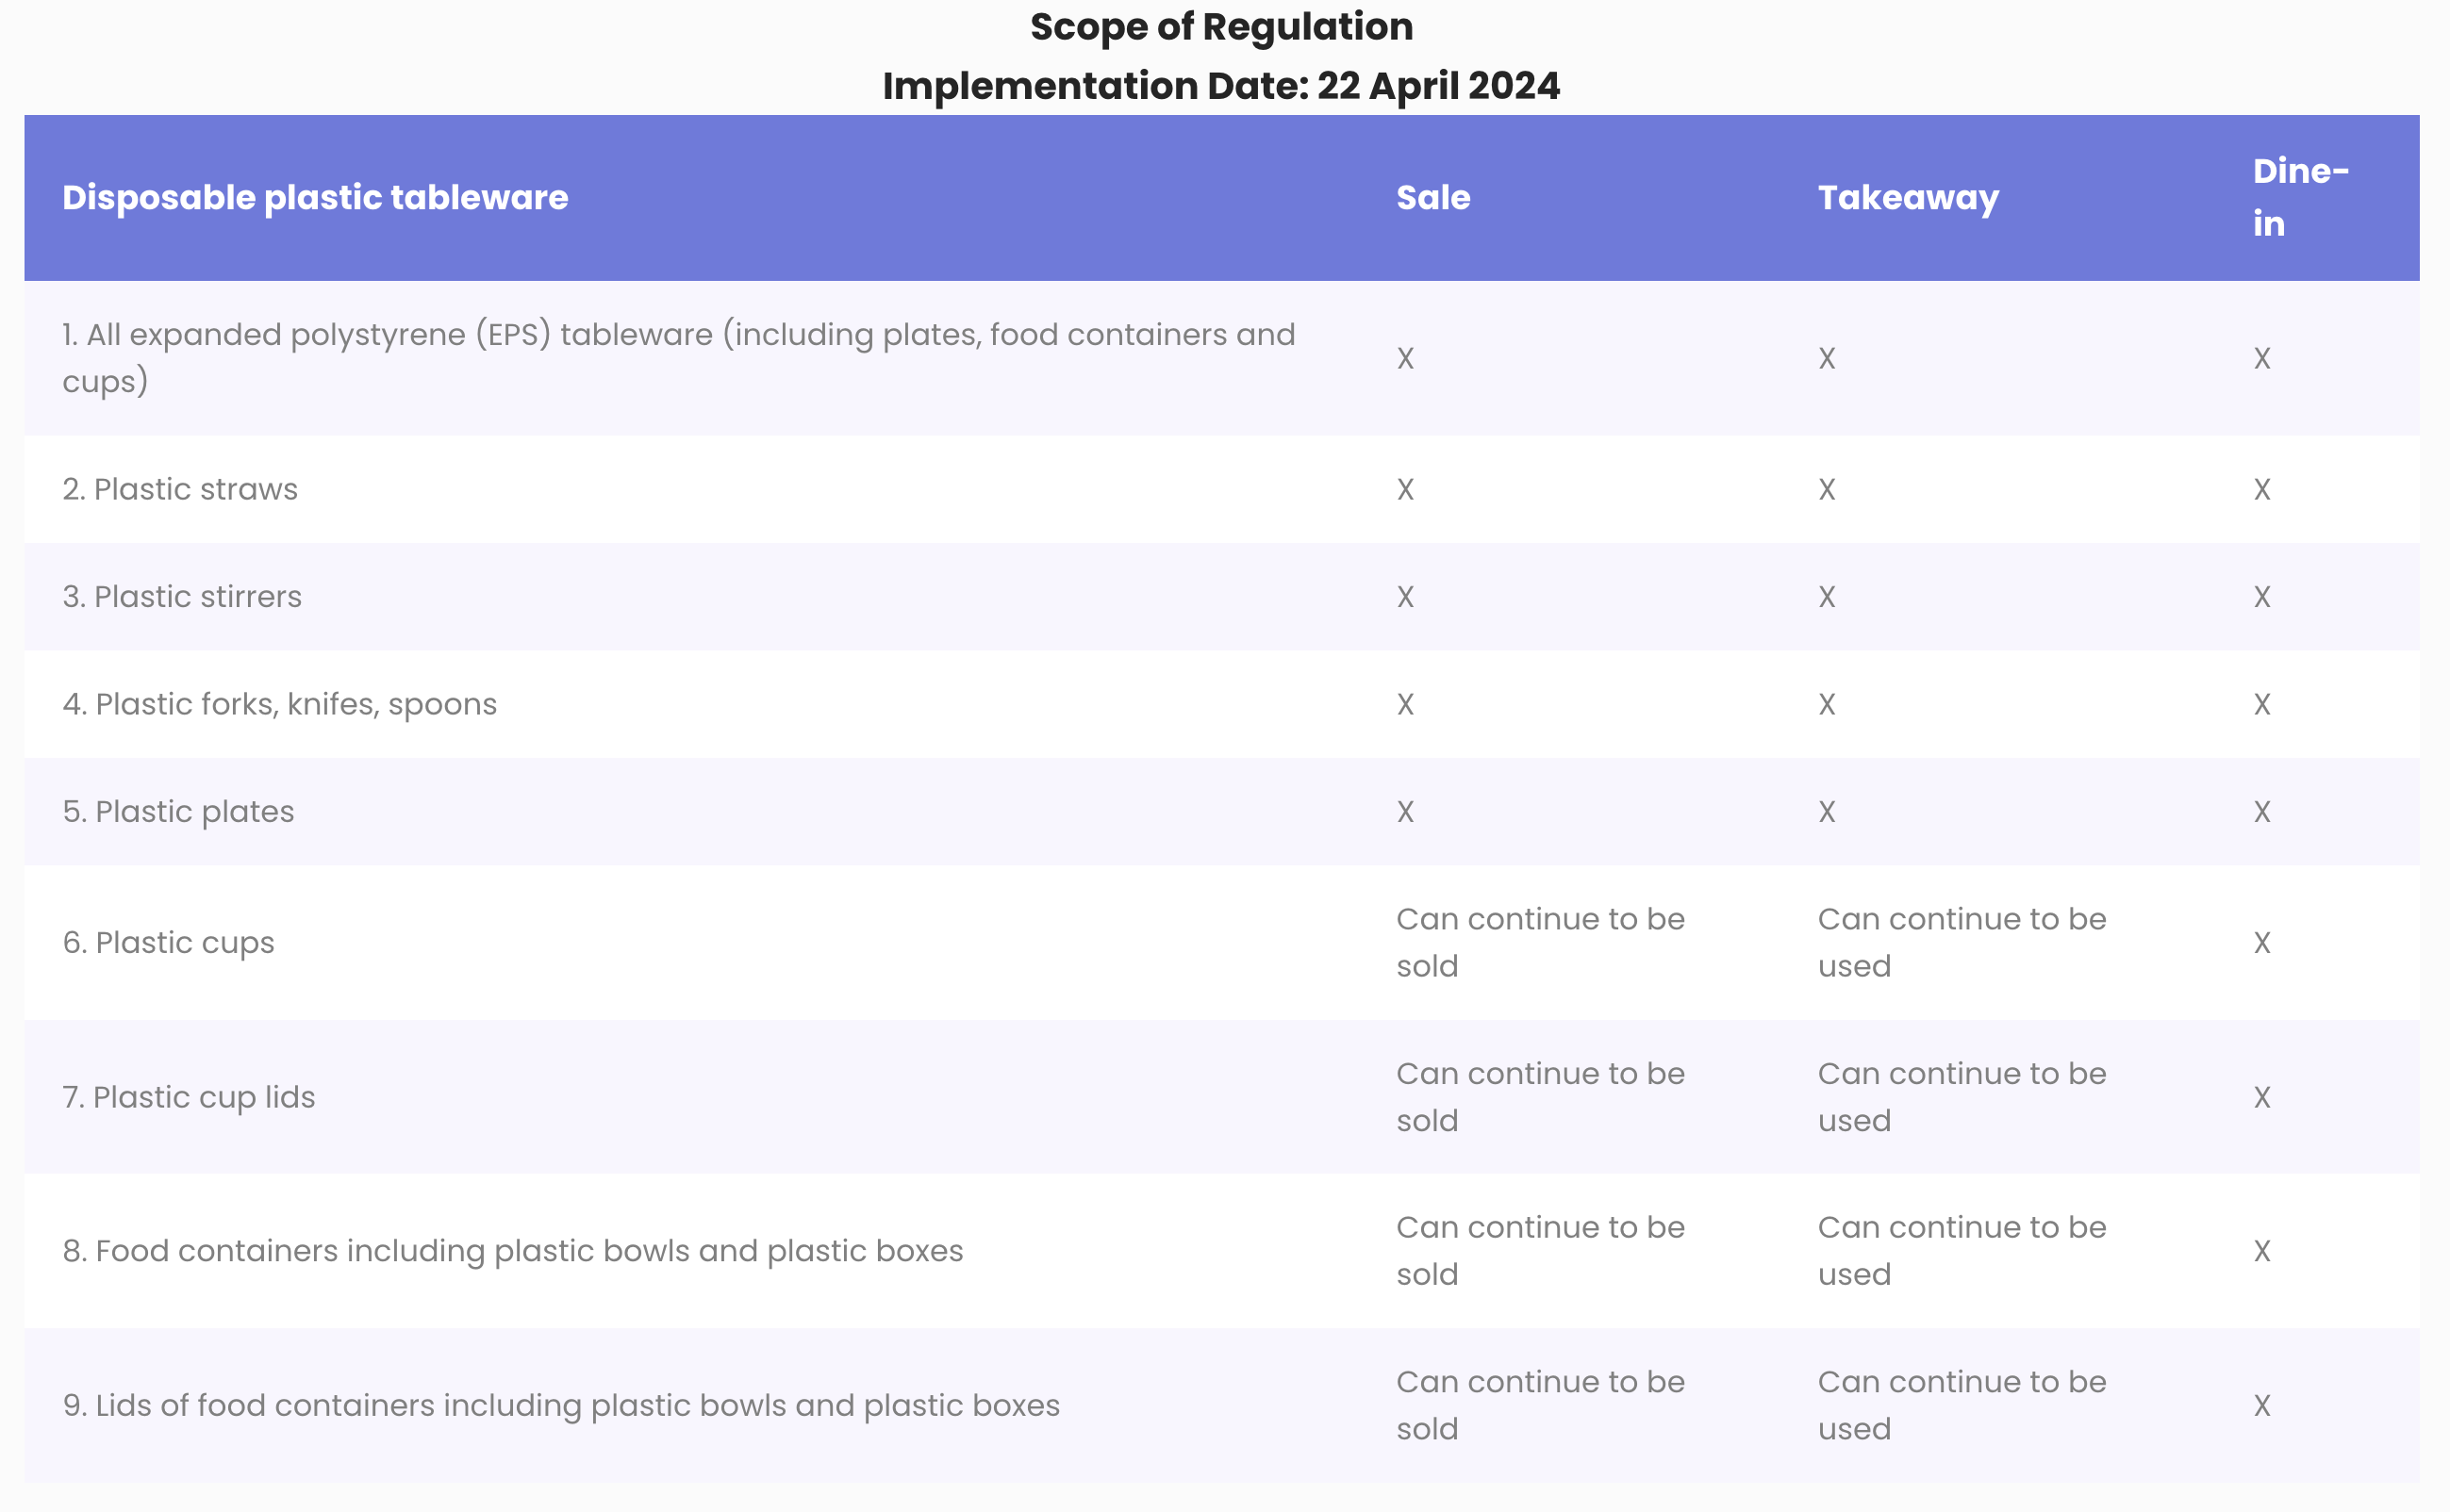This screenshot has width=2450, height=1512.
Task: Click the Scope of Regulation heading
Action: [1220, 27]
